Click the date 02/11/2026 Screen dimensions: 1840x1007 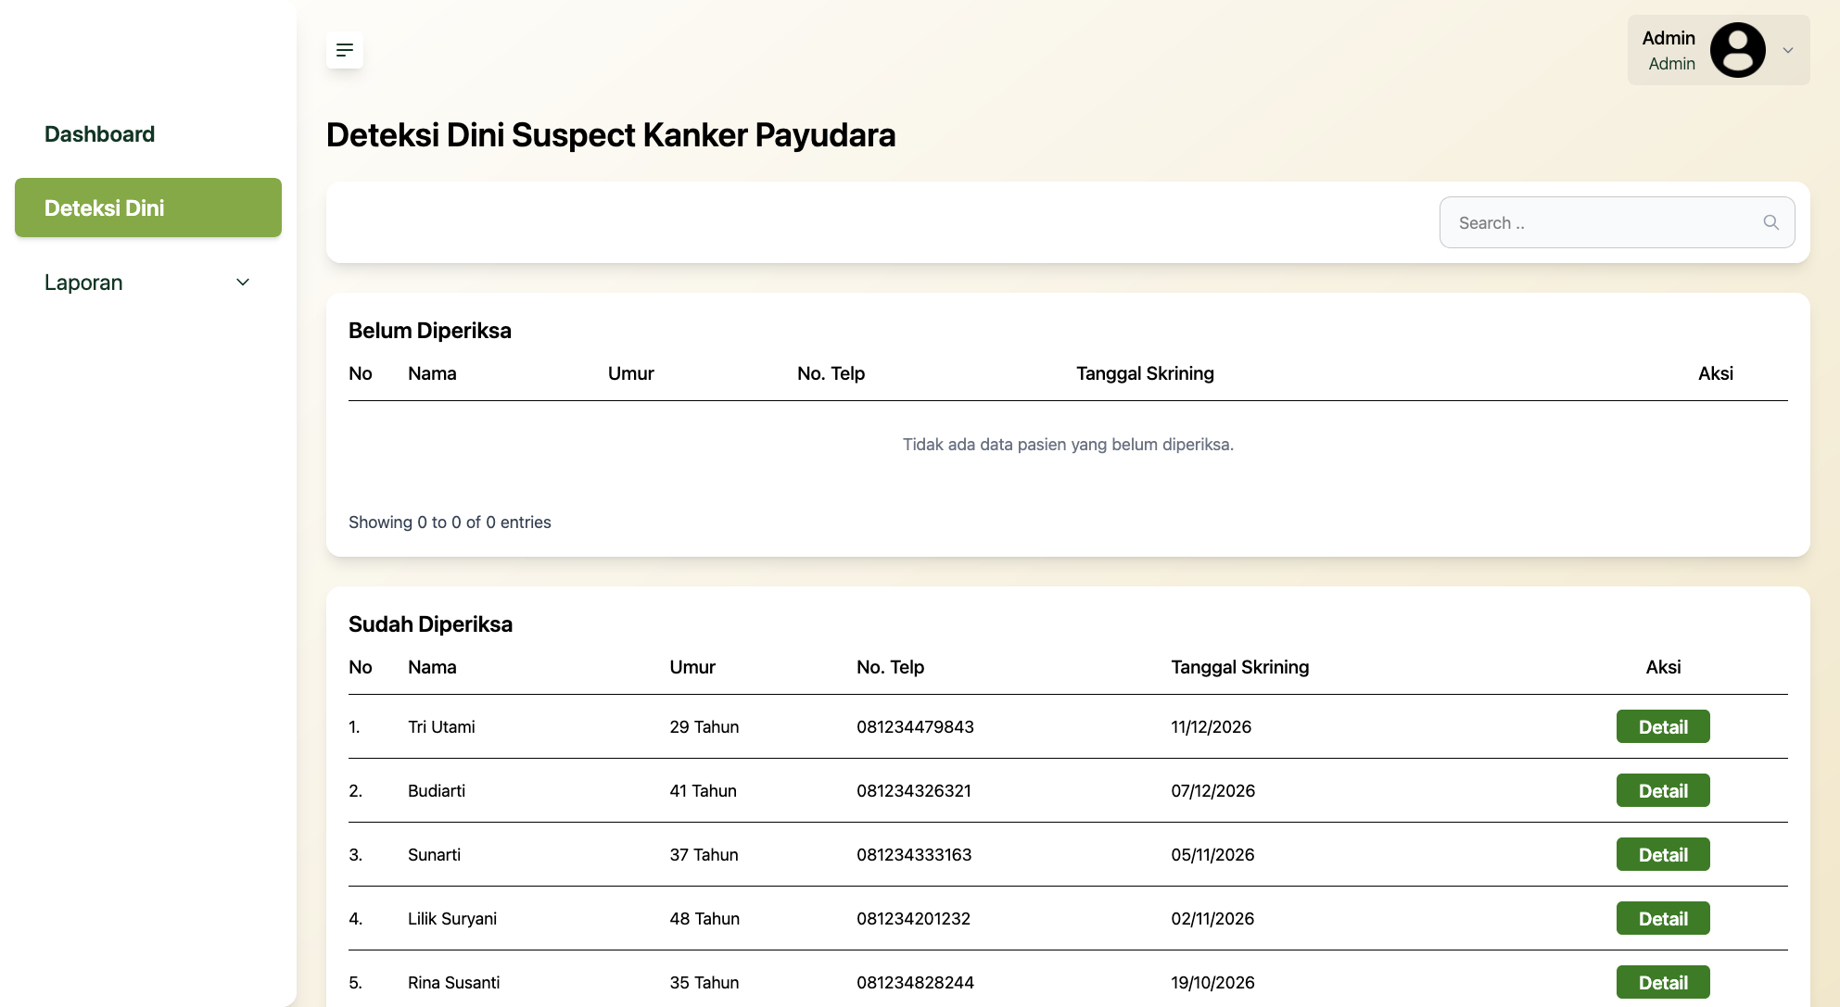tap(1212, 919)
